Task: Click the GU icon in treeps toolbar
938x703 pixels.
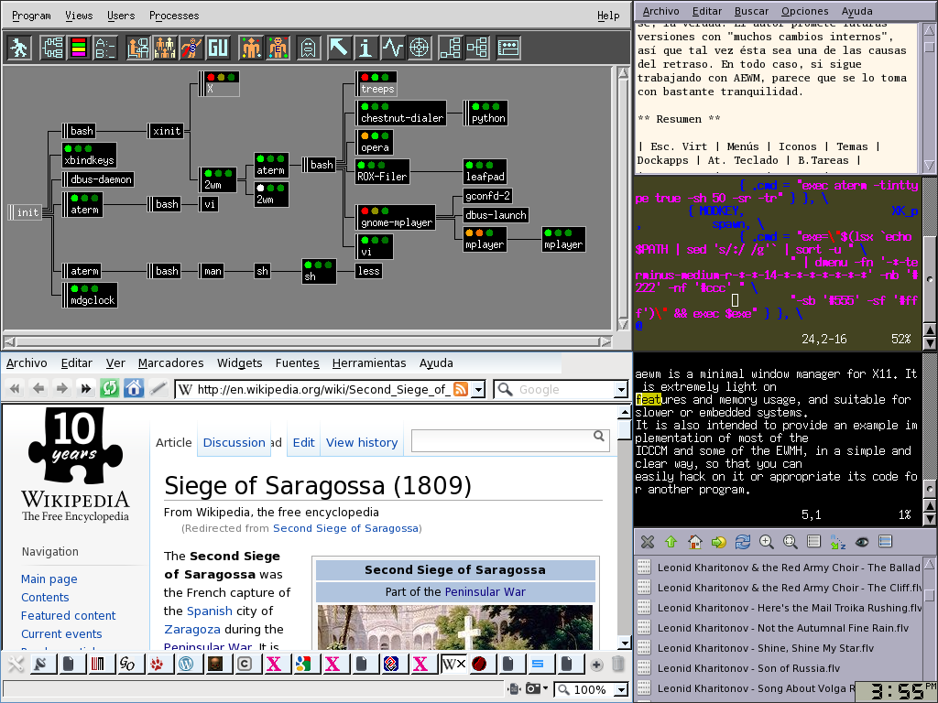Action: pyautogui.click(x=218, y=48)
